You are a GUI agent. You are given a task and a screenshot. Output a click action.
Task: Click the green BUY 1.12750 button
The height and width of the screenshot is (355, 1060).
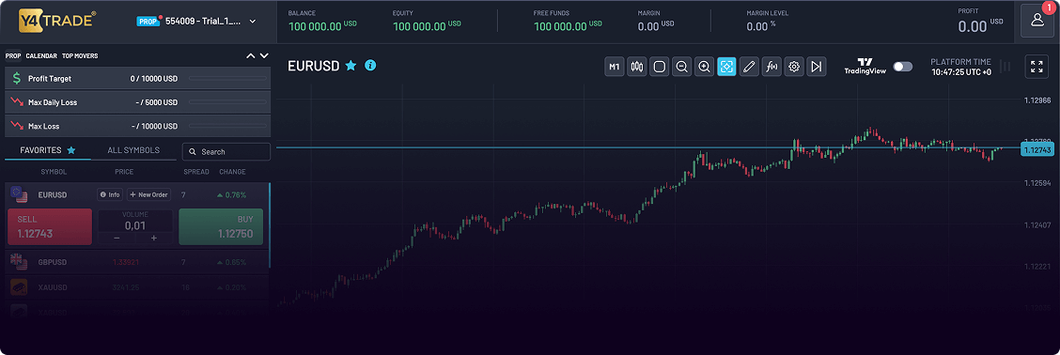pos(221,226)
